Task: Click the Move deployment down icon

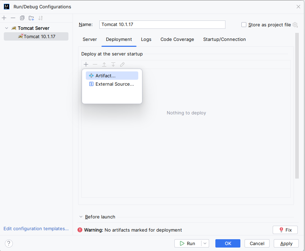Action: (x=113, y=64)
